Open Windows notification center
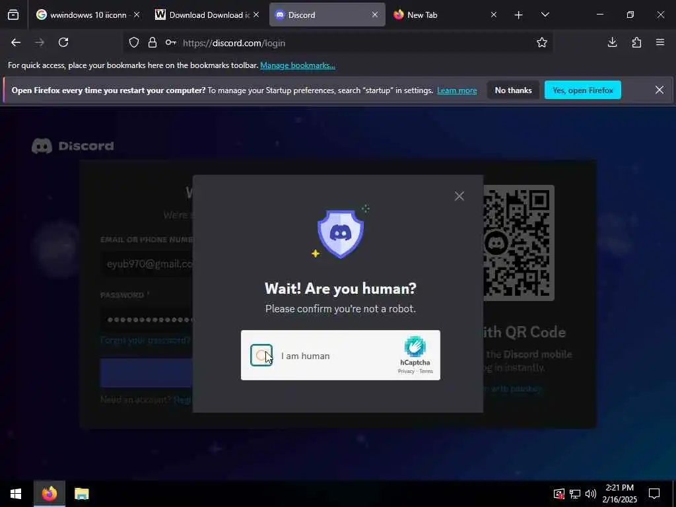 pos(654,494)
